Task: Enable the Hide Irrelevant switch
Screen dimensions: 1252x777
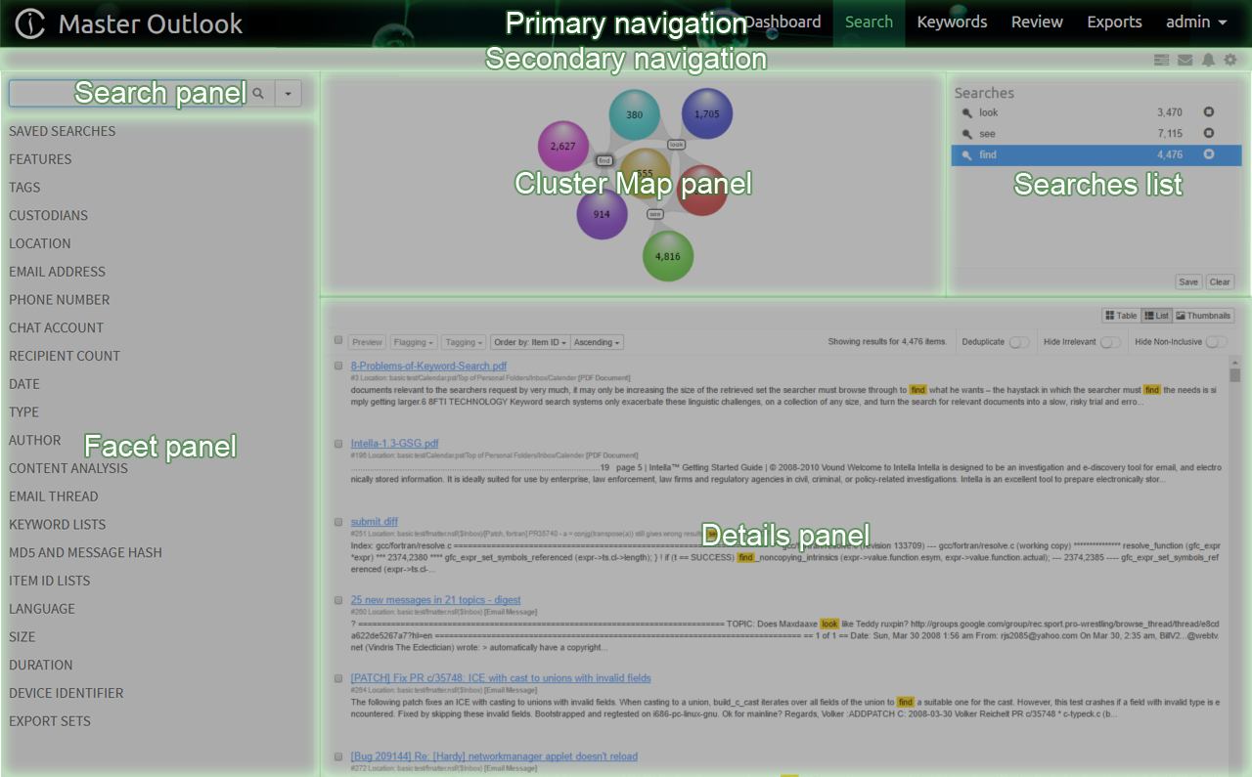Action: 1110,342
